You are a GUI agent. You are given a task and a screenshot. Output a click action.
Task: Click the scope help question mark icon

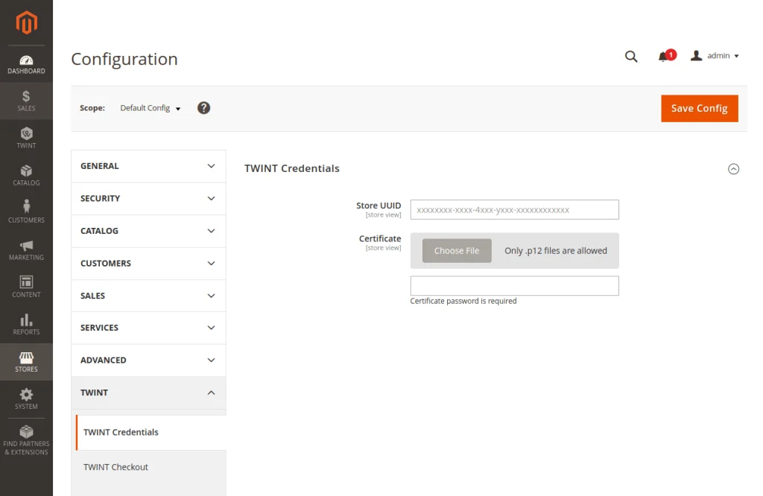pos(204,108)
